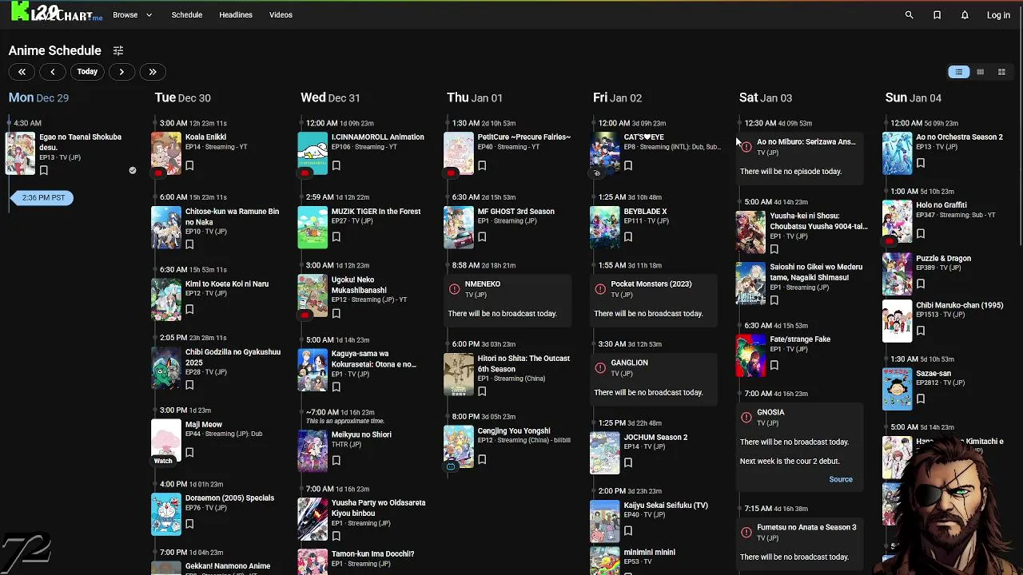Toggle bookmark for Kaguya-sama wa Kokurasetai

tap(336, 387)
